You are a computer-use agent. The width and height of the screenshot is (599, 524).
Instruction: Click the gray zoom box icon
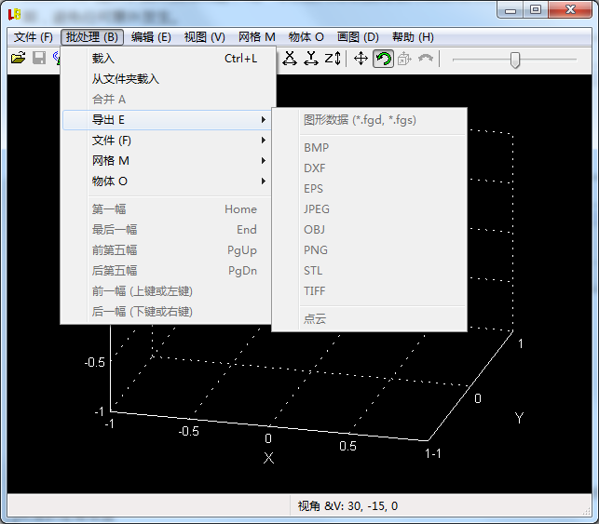pyautogui.click(x=404, y=59)
